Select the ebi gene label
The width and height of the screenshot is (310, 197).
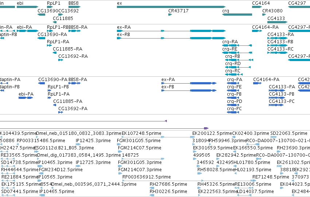click(x=20, y=3)
